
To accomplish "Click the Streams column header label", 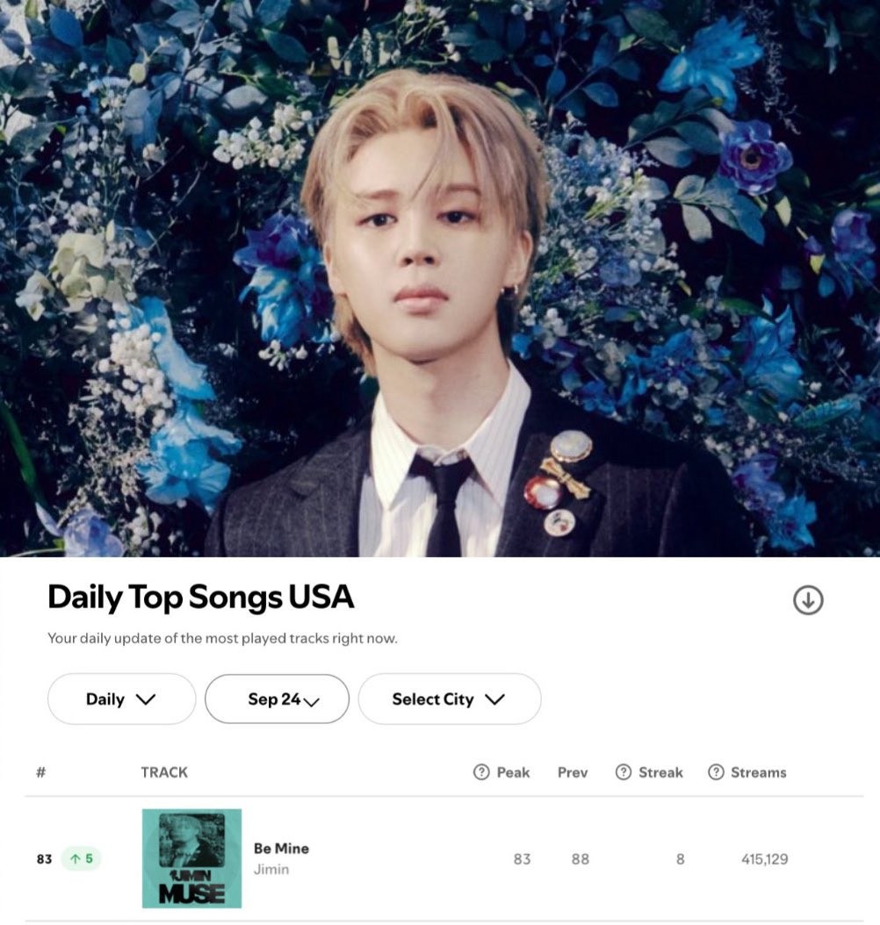I will click(x=759, y=772).
